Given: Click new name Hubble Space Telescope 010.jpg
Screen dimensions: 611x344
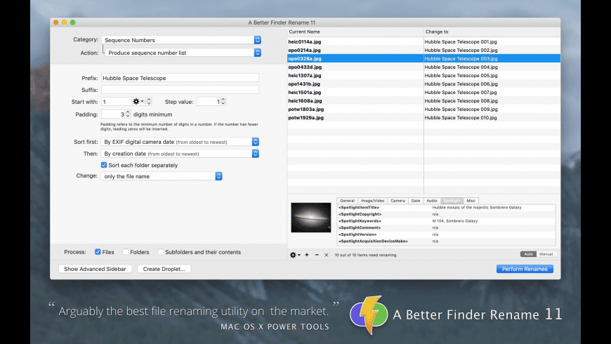Looking at the screenshot, I should click(x=461, y=118).
